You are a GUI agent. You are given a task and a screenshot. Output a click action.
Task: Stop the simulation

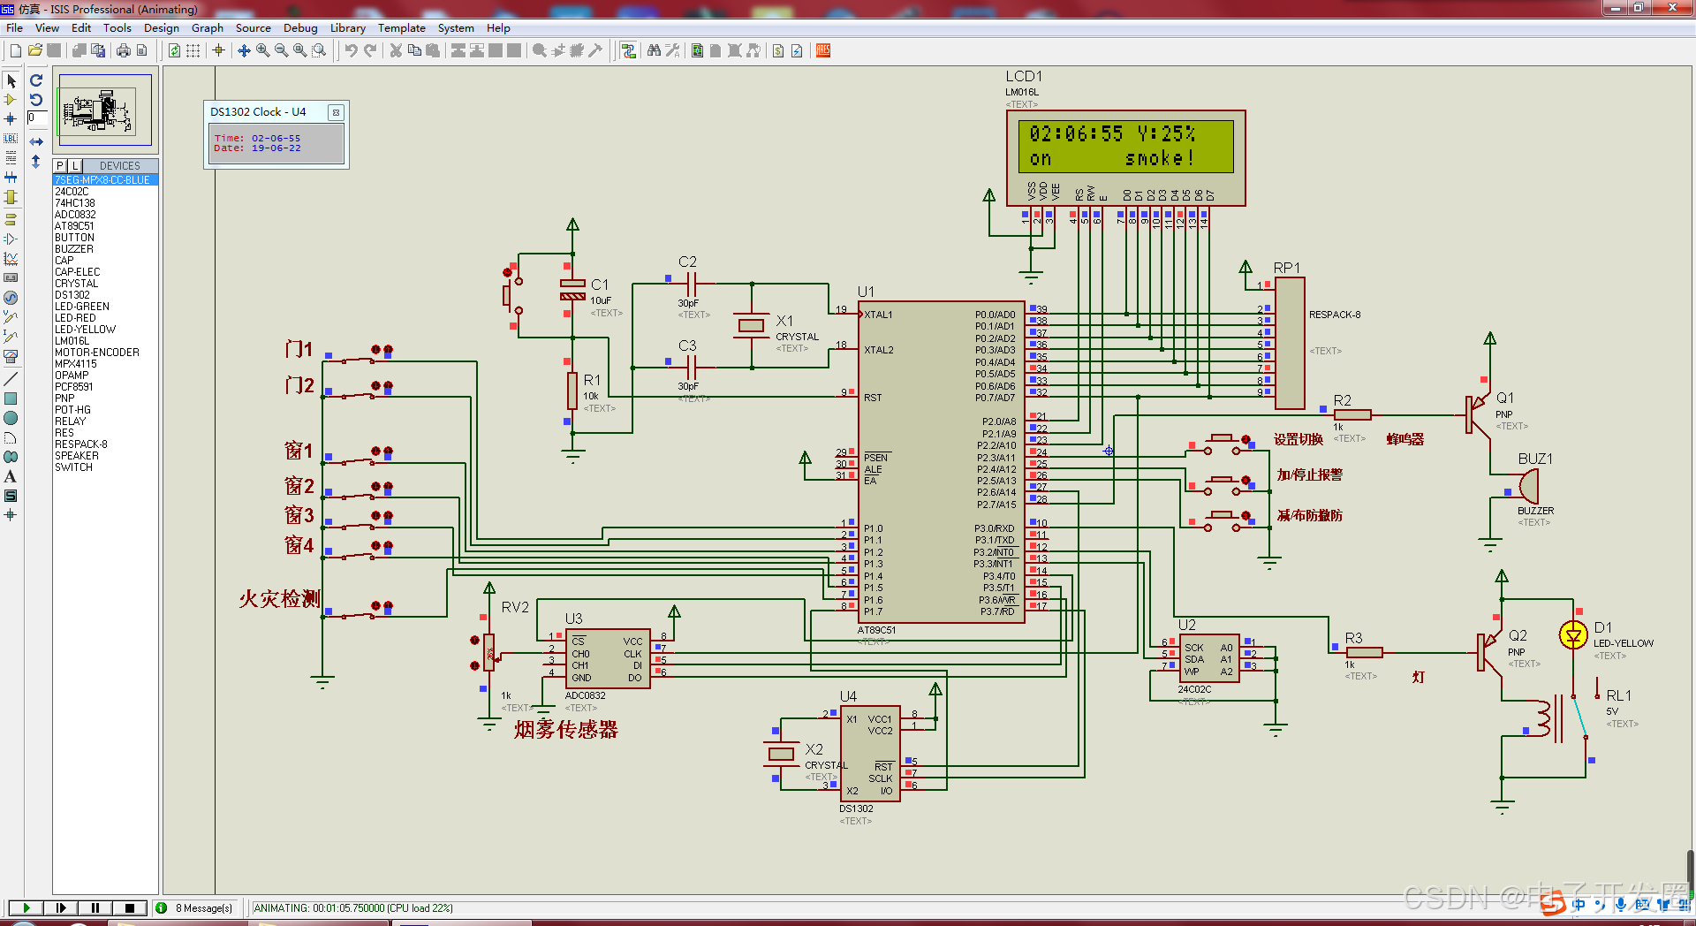130,907
